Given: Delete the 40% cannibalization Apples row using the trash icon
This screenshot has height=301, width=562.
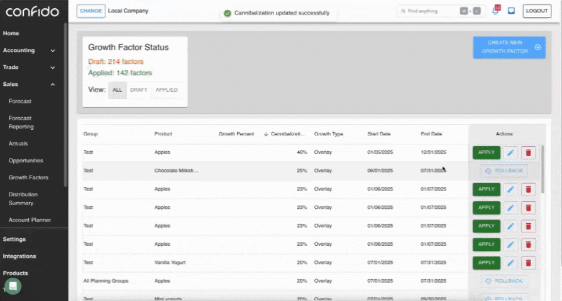Looking at the screenshot, I should [529, 152].
